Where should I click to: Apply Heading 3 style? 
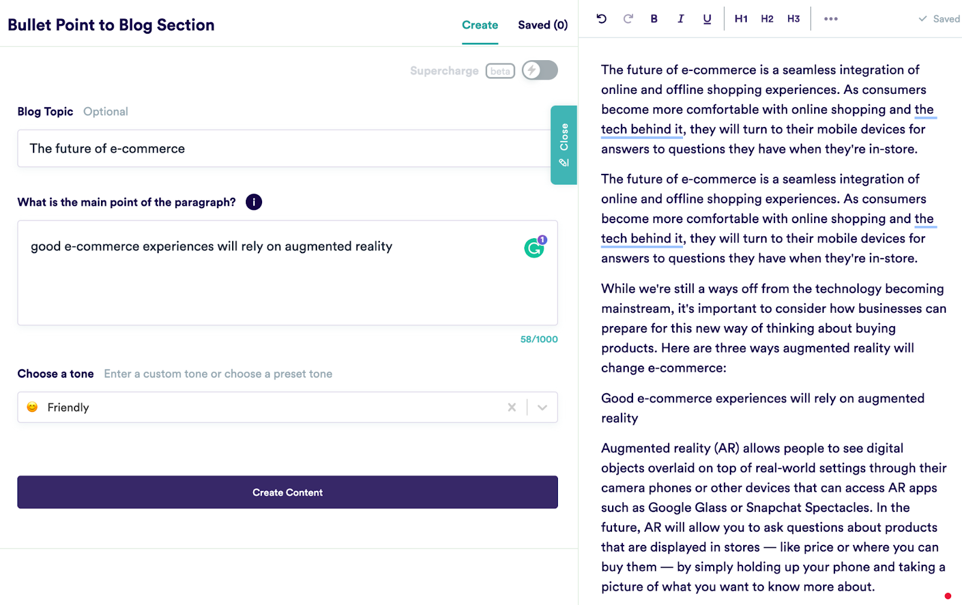794,19
